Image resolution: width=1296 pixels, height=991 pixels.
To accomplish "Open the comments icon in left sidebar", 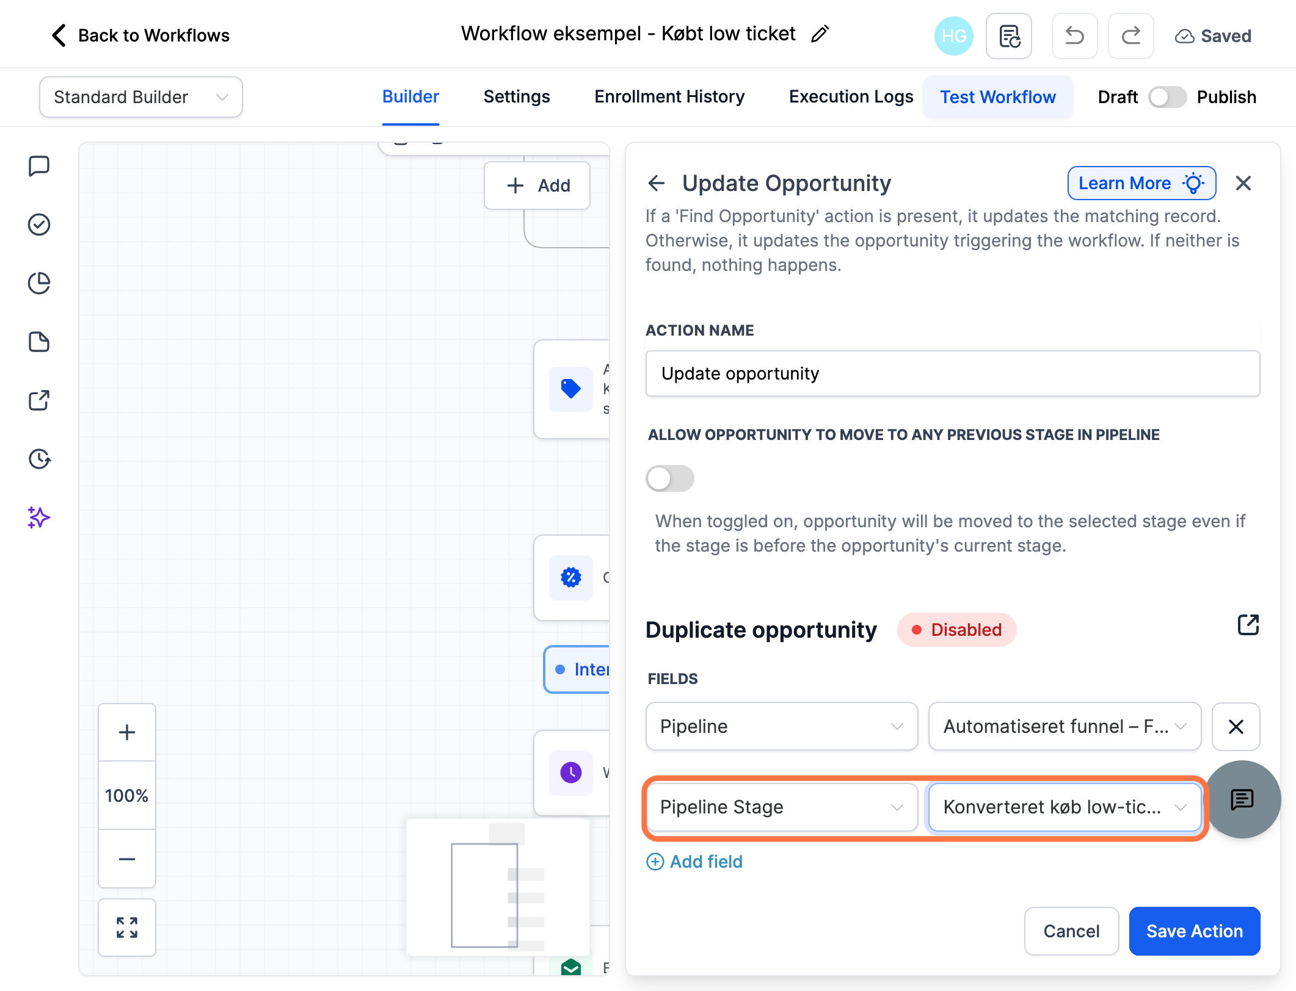I will point(39,166).
